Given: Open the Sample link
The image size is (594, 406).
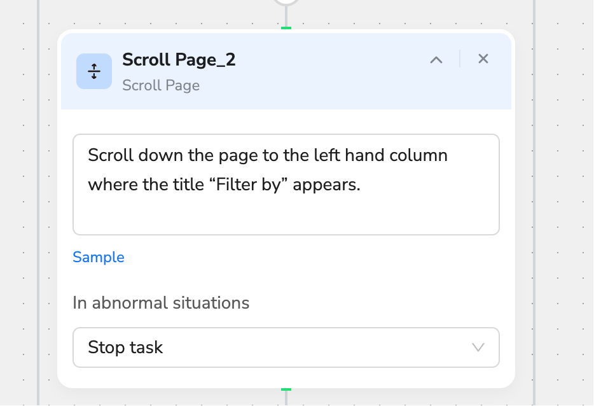Looking at the screenshot, I should point(99,257).
